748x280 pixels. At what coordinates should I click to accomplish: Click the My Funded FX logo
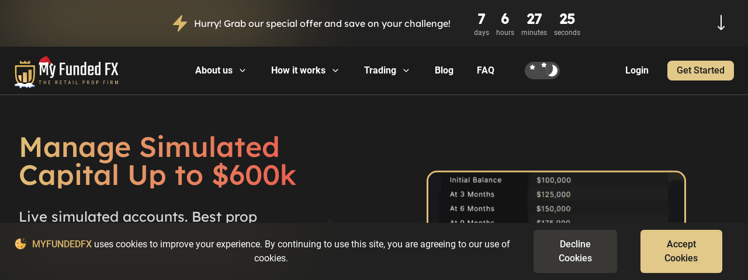pos(67,72)
